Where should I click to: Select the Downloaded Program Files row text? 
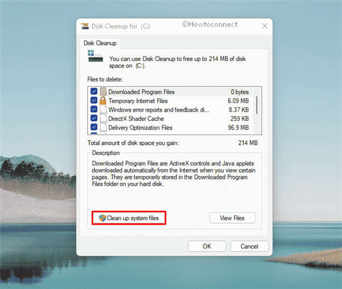pyautogui.click(x=141, y=92)
